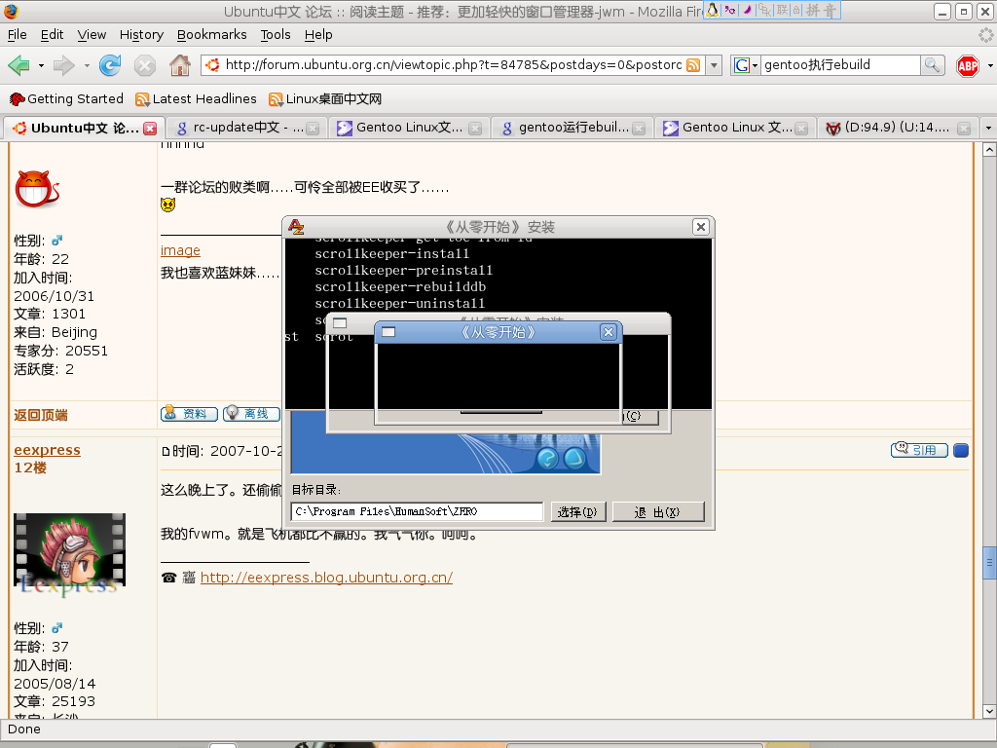Viewport: 997px width, 748px height.
Task: Click the round question-mark icon in the installer banner
Action: [547, 458]
